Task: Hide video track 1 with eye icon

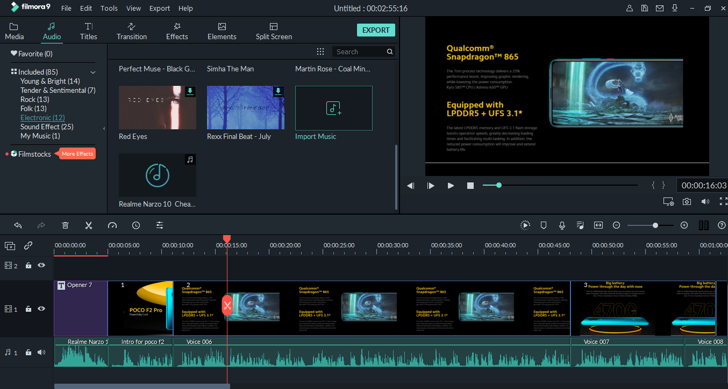Action: coord(41,309)
